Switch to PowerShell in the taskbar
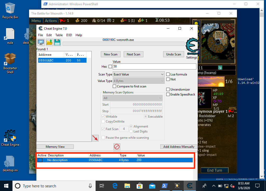This screenshot has height=191, width=266. coord(164,186)
